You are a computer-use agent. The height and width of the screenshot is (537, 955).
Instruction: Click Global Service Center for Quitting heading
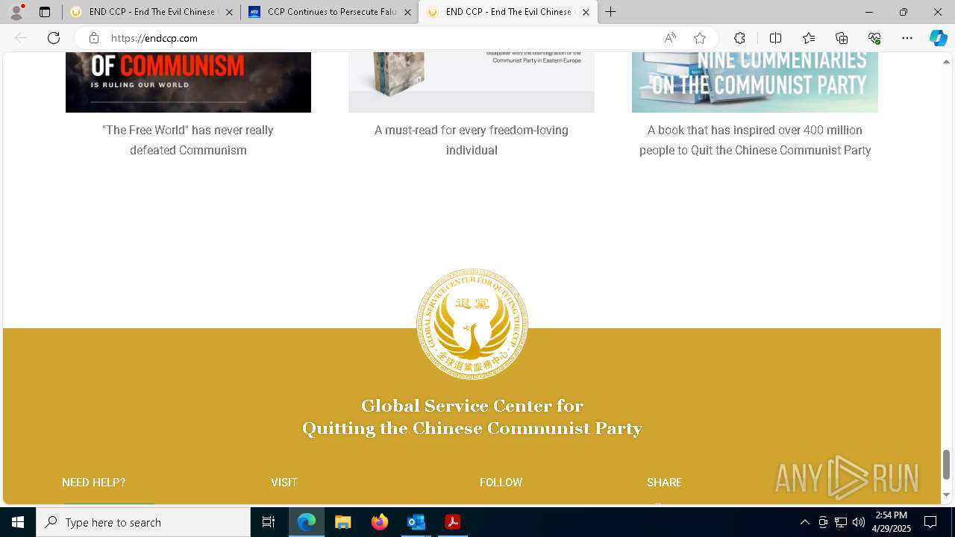click(472, 417)
